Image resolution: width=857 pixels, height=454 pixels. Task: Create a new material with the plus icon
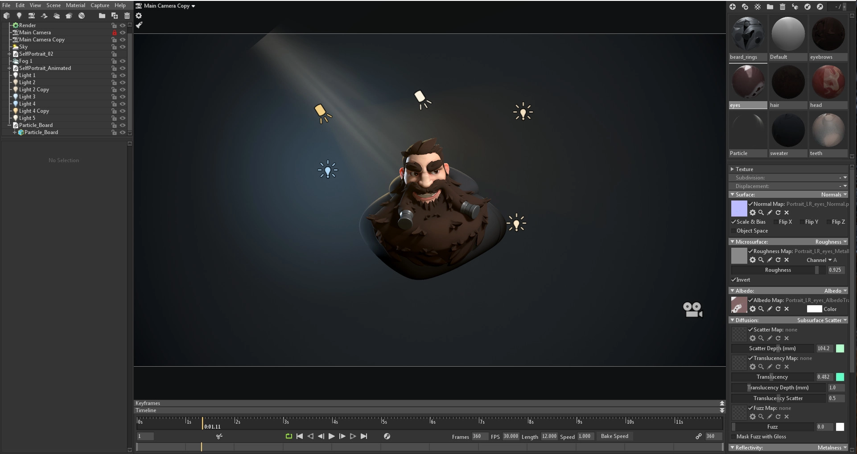coord(733,7)
